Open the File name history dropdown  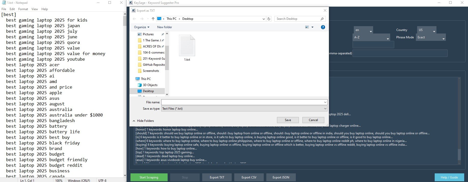[x=325, y=102]
